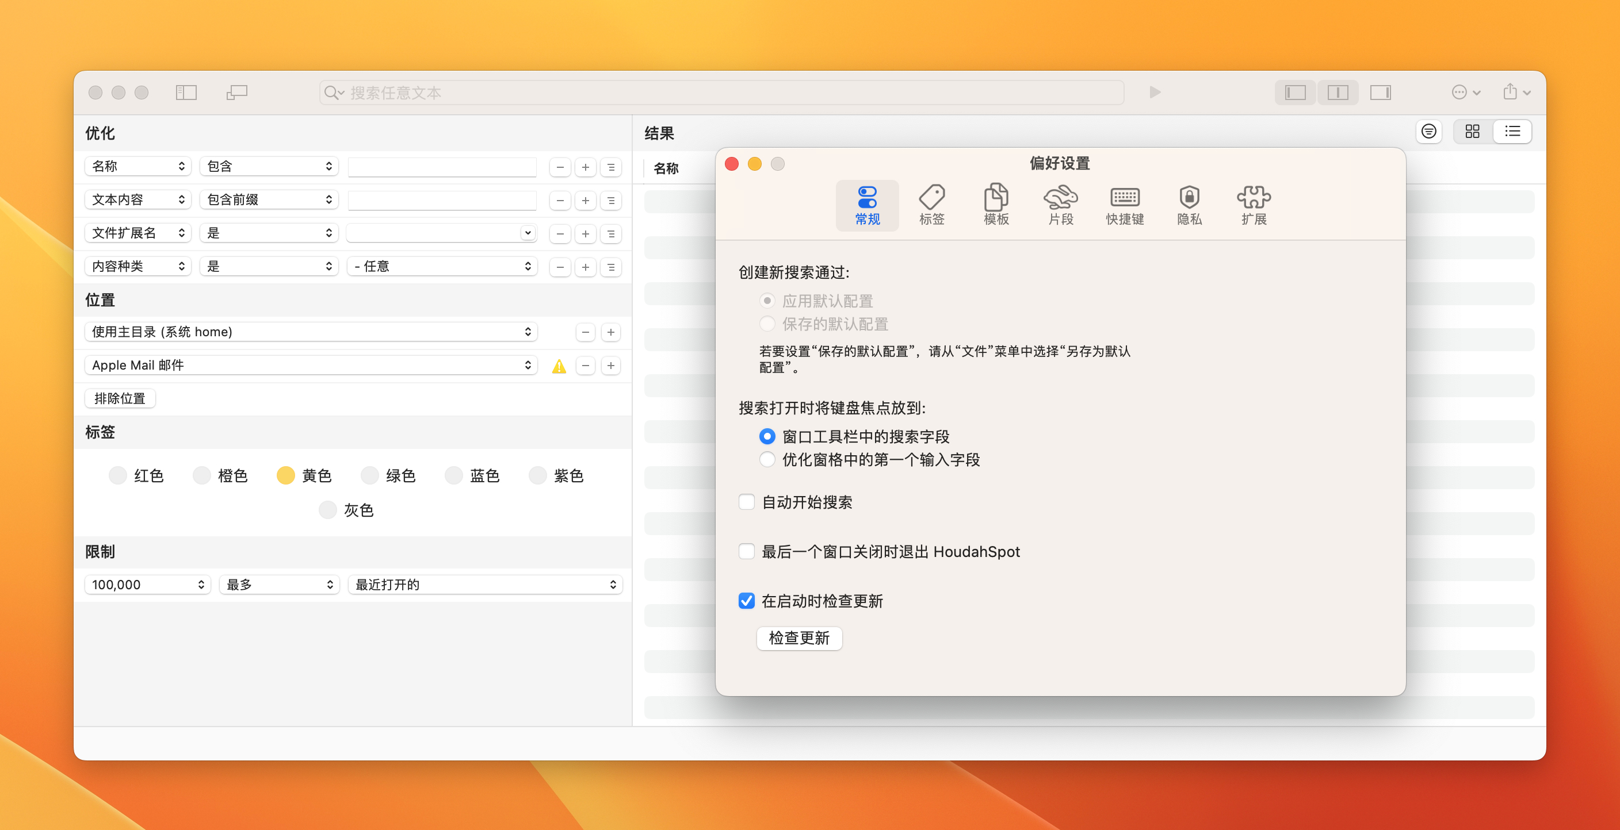
Task: Add a location after 使用主目录 row
Action: 610,332
